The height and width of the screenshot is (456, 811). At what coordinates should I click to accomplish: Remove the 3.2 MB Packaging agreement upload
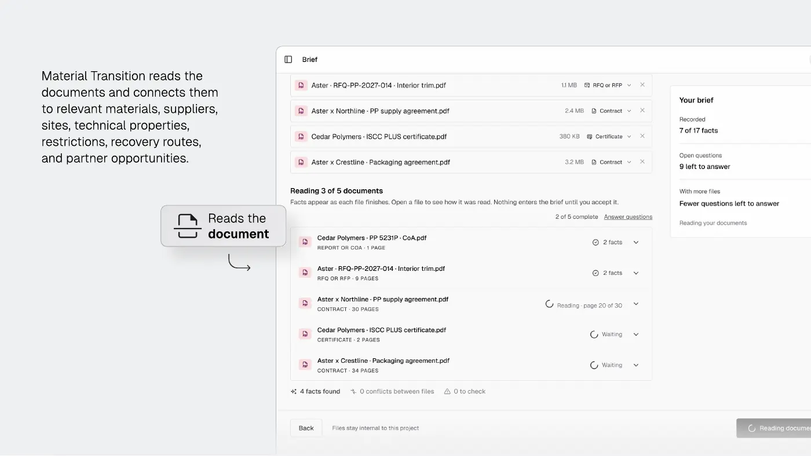point(642,162)
